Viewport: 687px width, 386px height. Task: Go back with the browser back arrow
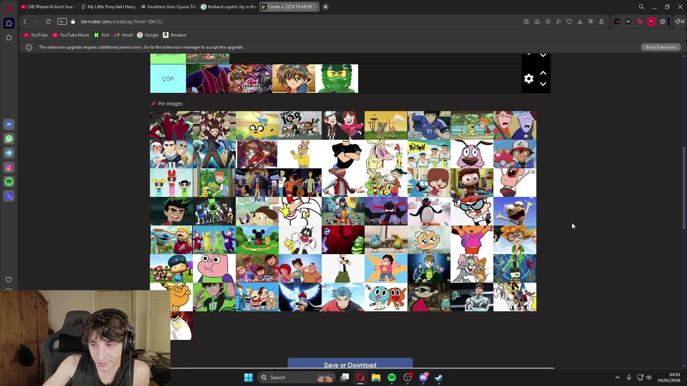(x=25, y=21)
